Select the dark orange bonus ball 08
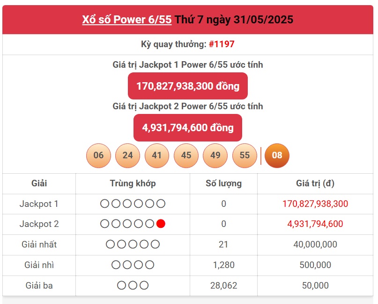The width and height of the screenshot is (378, 304). point(277,156)
